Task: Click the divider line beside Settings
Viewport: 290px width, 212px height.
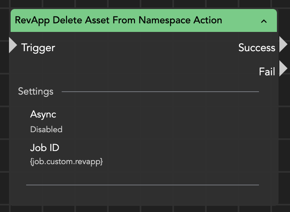Action: click(159, 92)
